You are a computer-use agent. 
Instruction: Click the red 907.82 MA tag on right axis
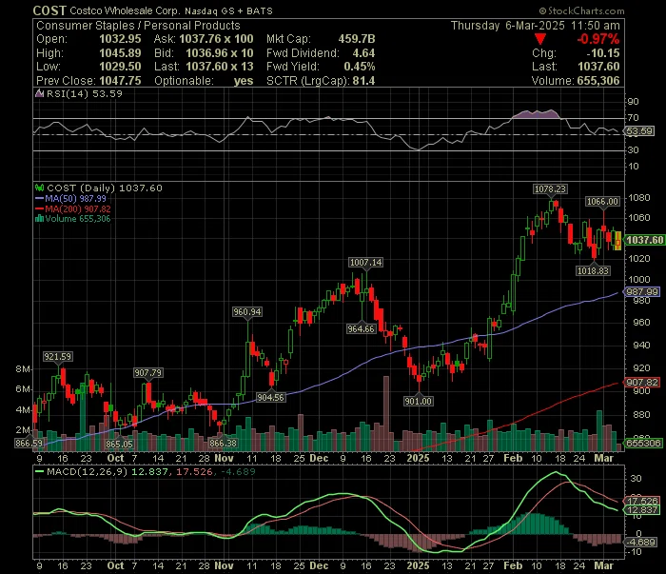tap(642, 383)
